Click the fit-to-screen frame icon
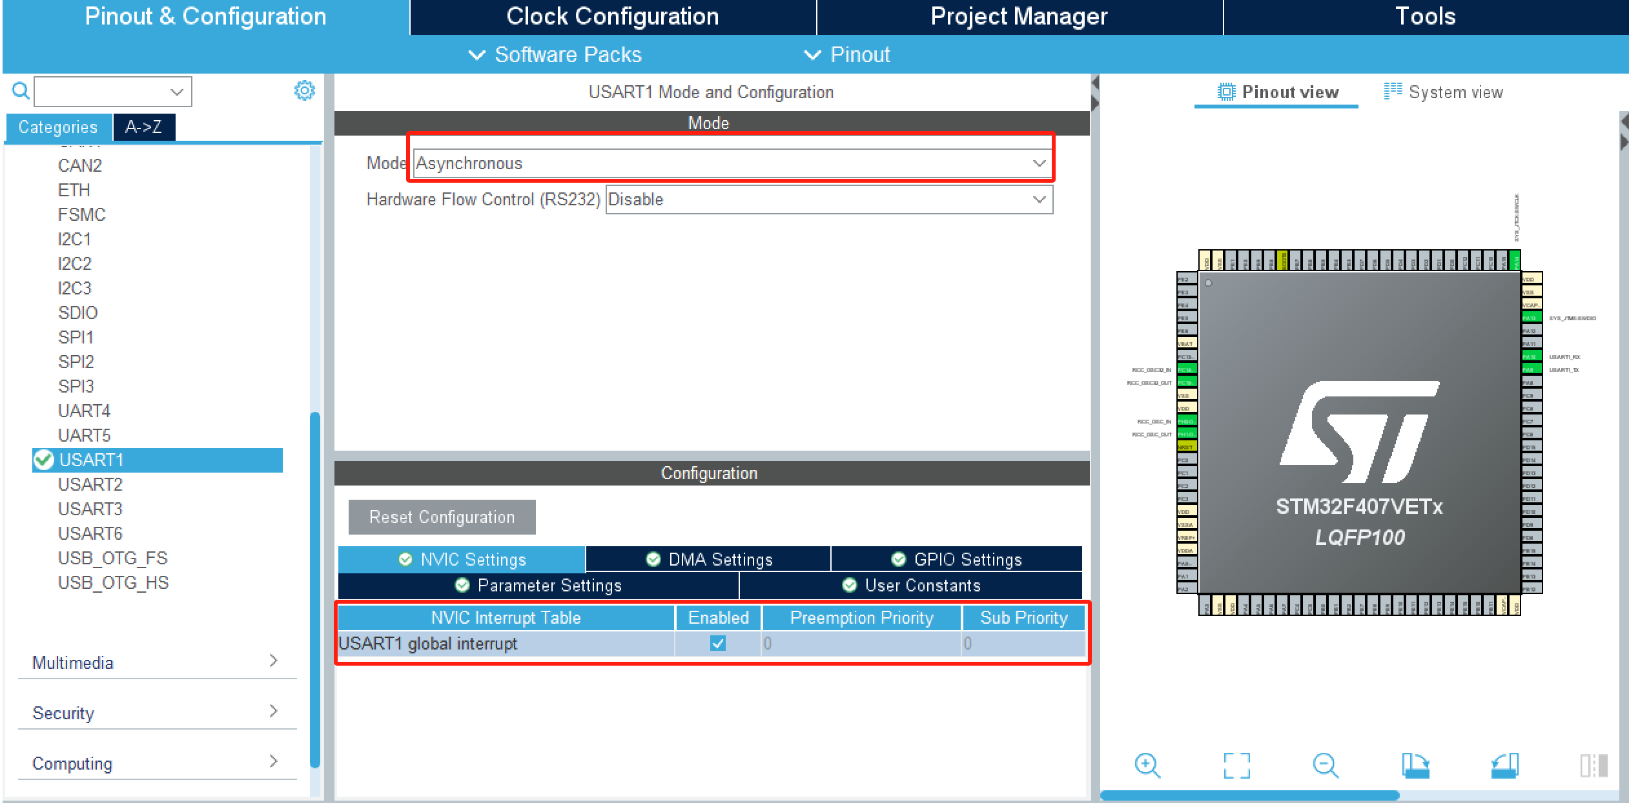This screenshot has width=1629, height=809. (1236, 765)
